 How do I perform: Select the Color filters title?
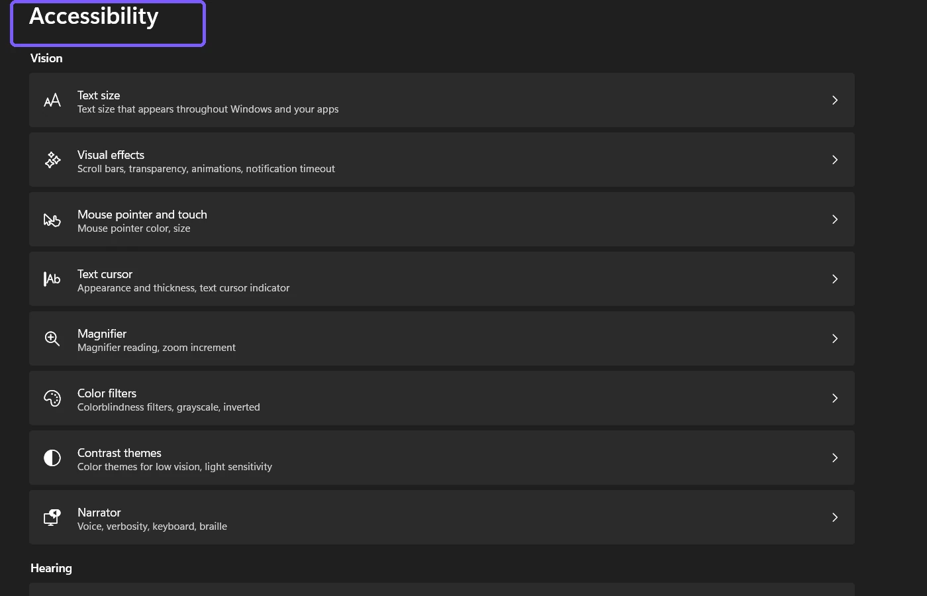pos(107,393)
